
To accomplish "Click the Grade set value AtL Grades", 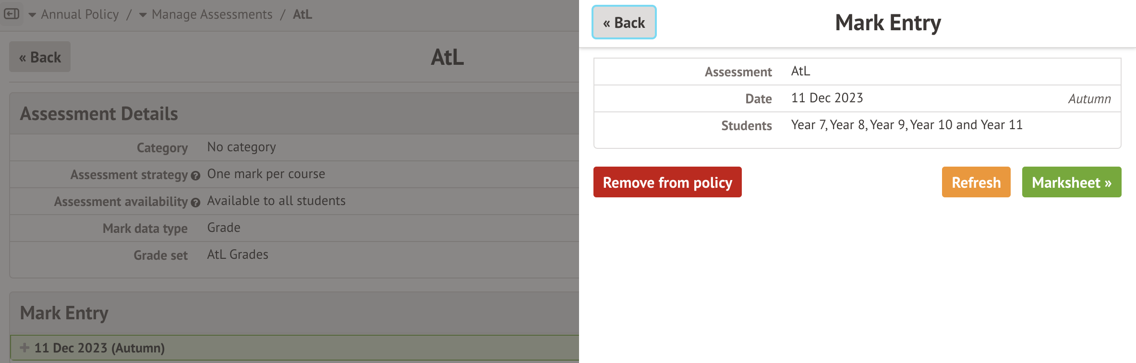I will click(x=238, y=254).
